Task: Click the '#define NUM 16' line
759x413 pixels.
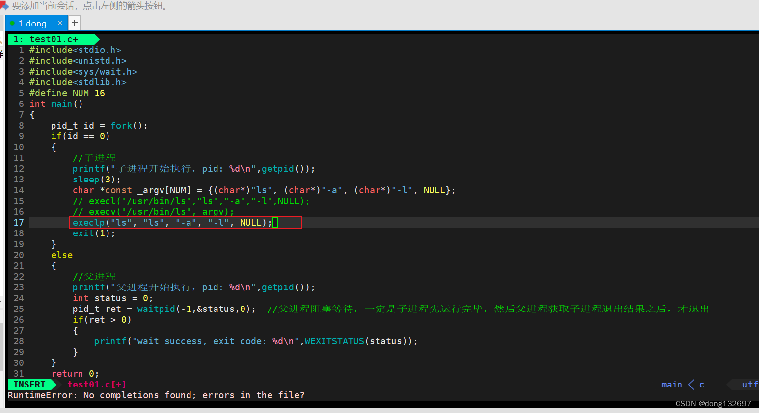Action: (x=67, y=93)
